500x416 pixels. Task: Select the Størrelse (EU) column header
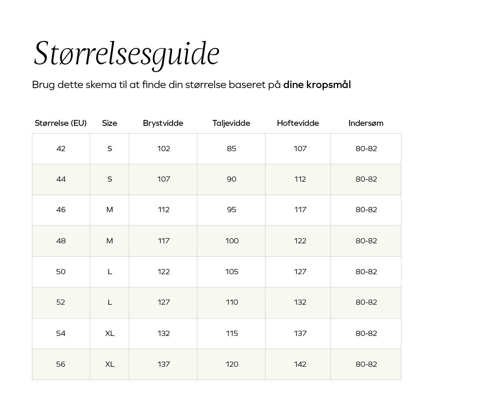pyautogui.click(x=61, y=123)
